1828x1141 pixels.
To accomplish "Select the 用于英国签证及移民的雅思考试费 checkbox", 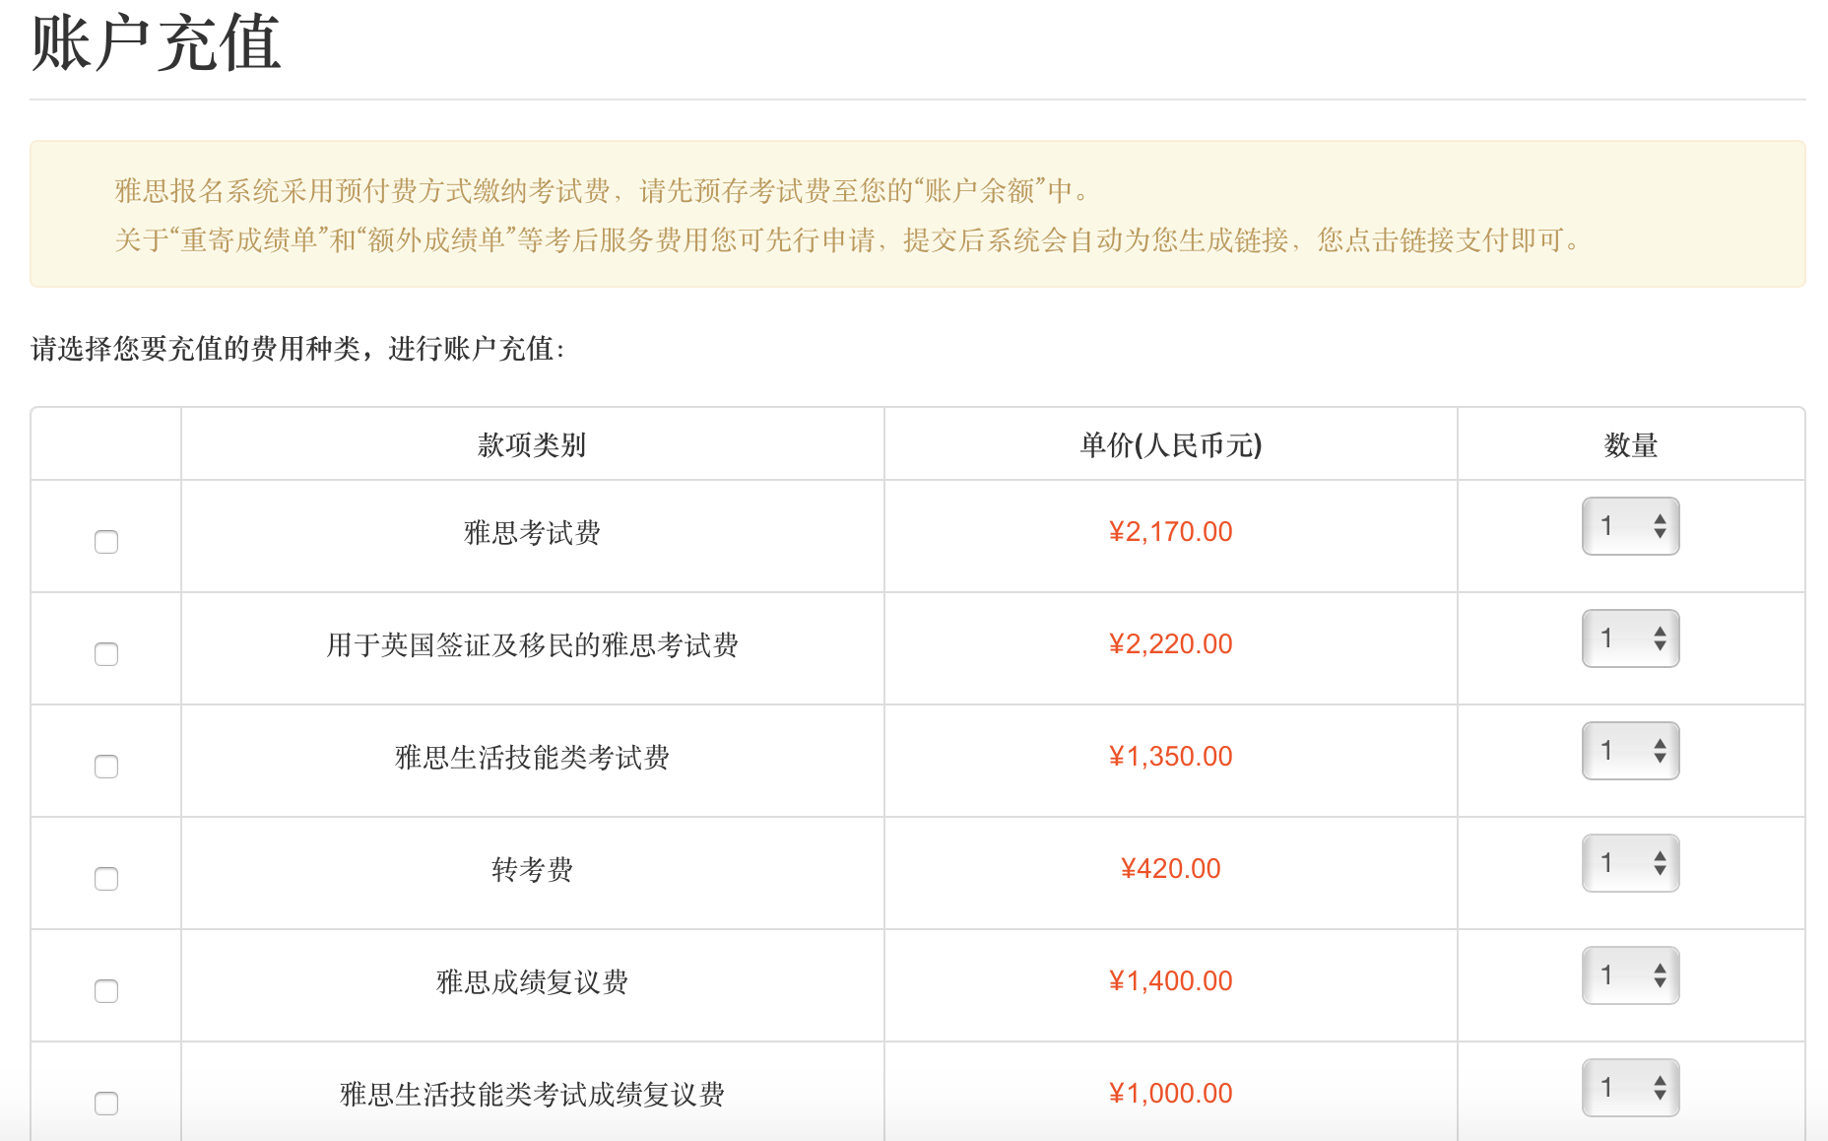I will pos(106,654).
